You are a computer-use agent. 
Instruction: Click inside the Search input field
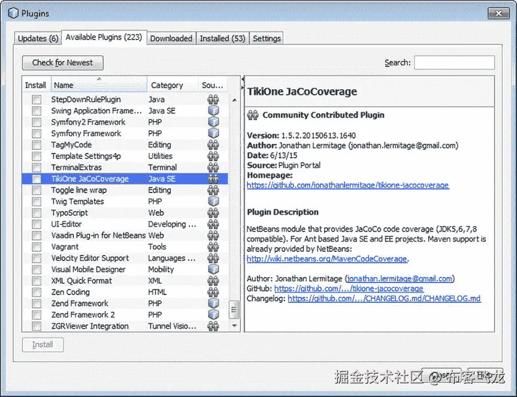[x=455, y=62]
